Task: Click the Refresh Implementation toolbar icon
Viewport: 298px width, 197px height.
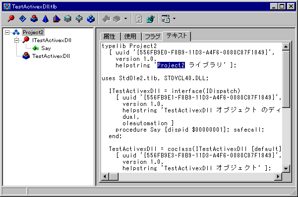Action: (x=139, y=19)
